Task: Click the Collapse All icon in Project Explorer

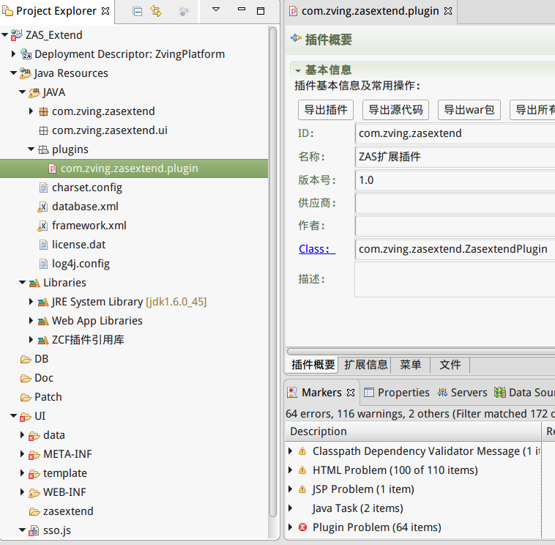Action: coord(138,11)
